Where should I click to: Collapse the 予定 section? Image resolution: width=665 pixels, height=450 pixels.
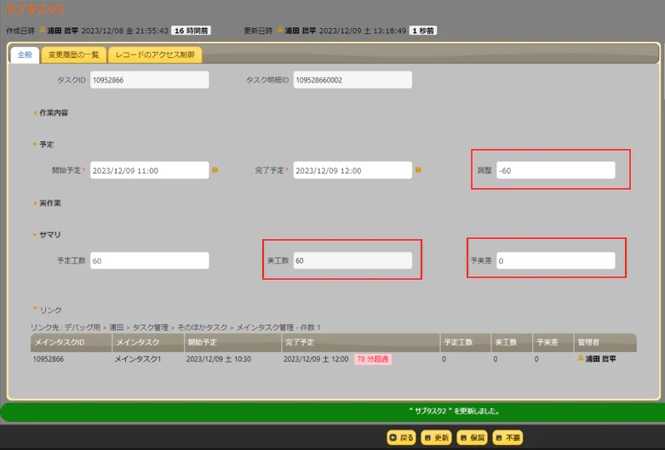[43, 145]
